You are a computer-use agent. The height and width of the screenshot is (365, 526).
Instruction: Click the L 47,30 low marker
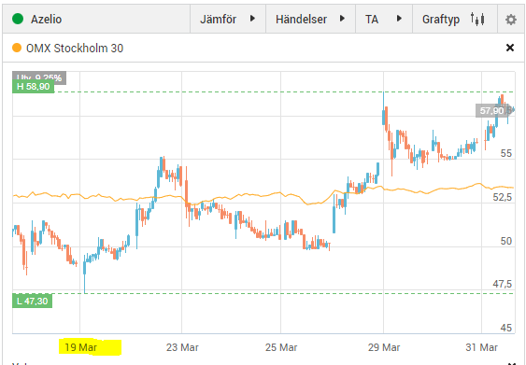click(x=32, y=301)
